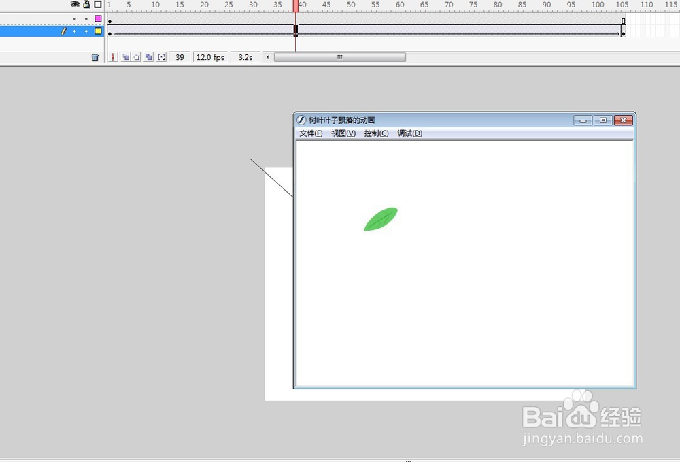
Task: Click the Center Frame button in timeline
Action: (113, 57)
